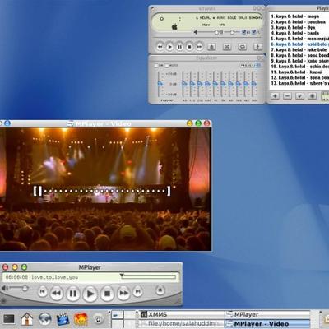The image size is (329, 329).
Task: Click the playlist add (+) button
Action: pyautogui.click(x=275, y=96)
